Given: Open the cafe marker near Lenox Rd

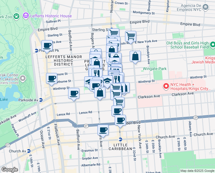Looking at the screenshot, I should 117,111.
